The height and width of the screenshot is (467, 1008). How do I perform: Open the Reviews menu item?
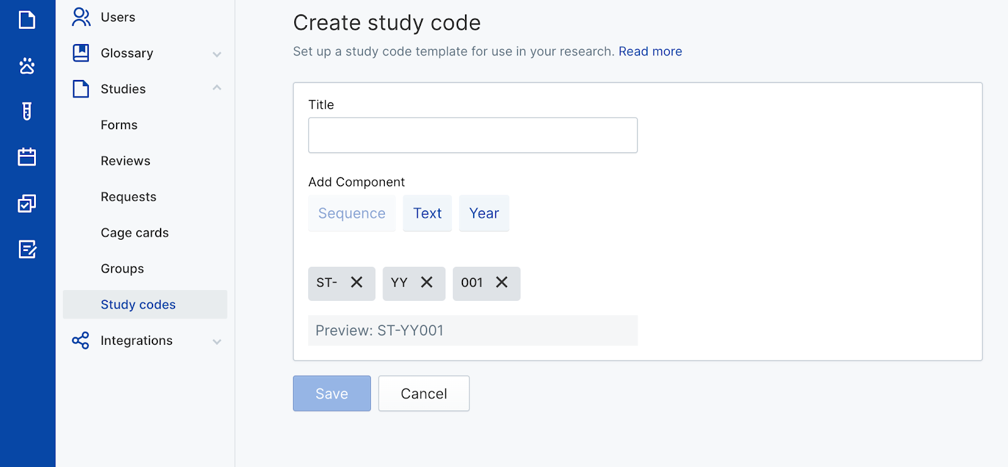pyautogui.click(x=125, y=161)
